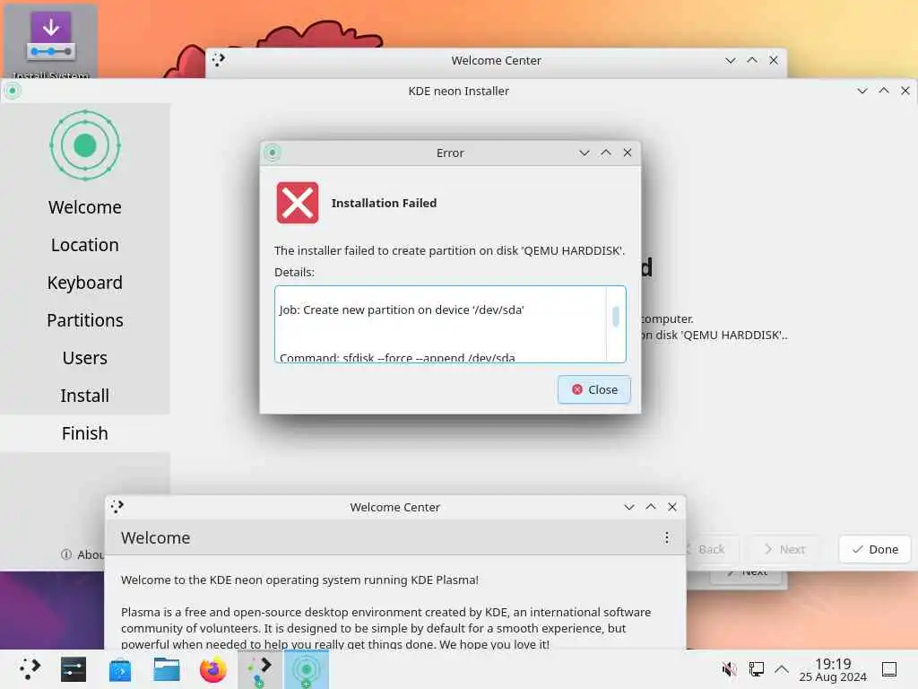This screenshot has width=918, height=689.
Task: Click the Next button in installer
Action: coord(784,549)
